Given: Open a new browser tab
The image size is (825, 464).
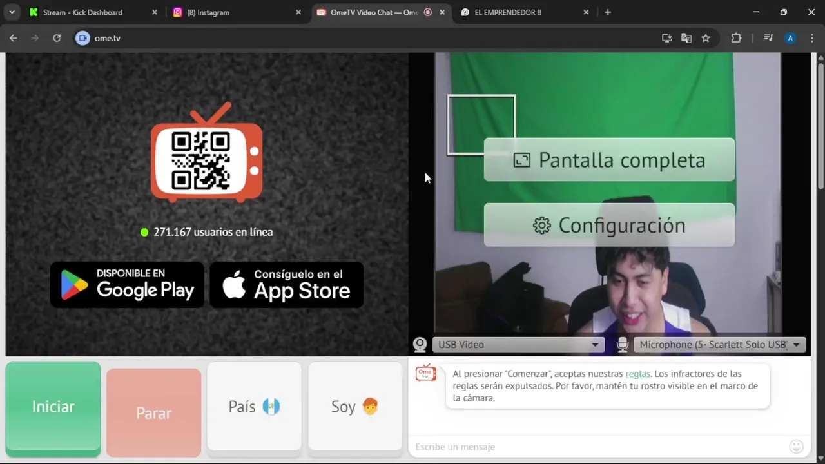Looking at the screenshot, I should [608, 12].
